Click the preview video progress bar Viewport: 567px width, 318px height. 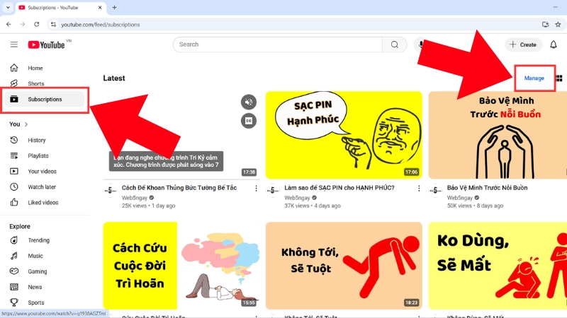[x=181, y=179]
